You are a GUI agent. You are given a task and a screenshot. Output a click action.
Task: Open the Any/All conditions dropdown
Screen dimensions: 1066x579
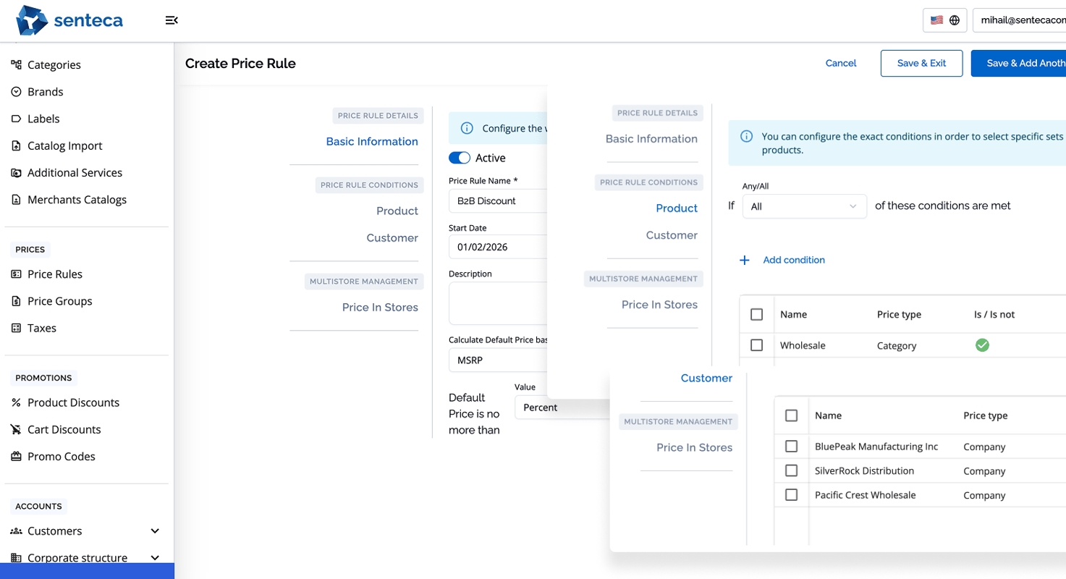coord(804,206)
